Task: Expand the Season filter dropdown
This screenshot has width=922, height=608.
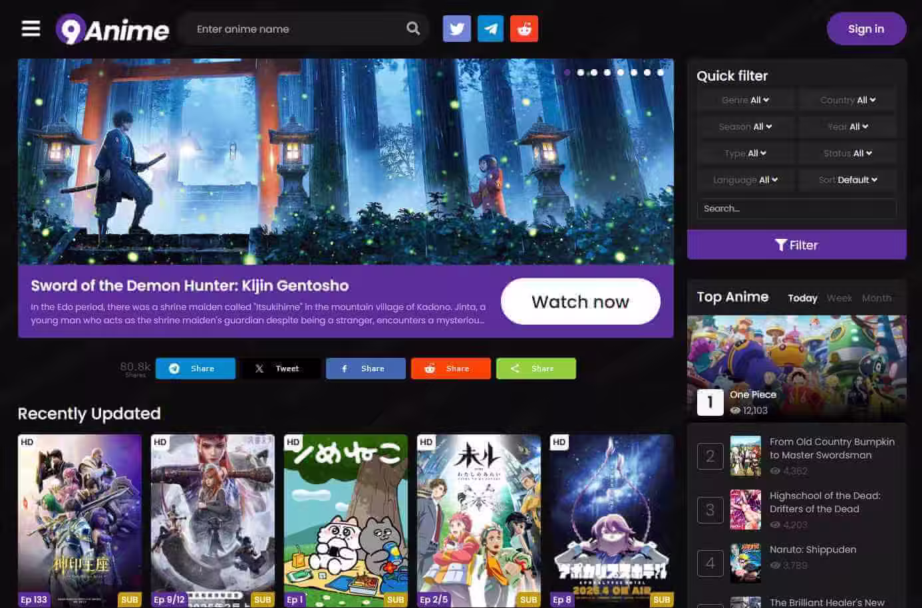Action: coord(745,126)
